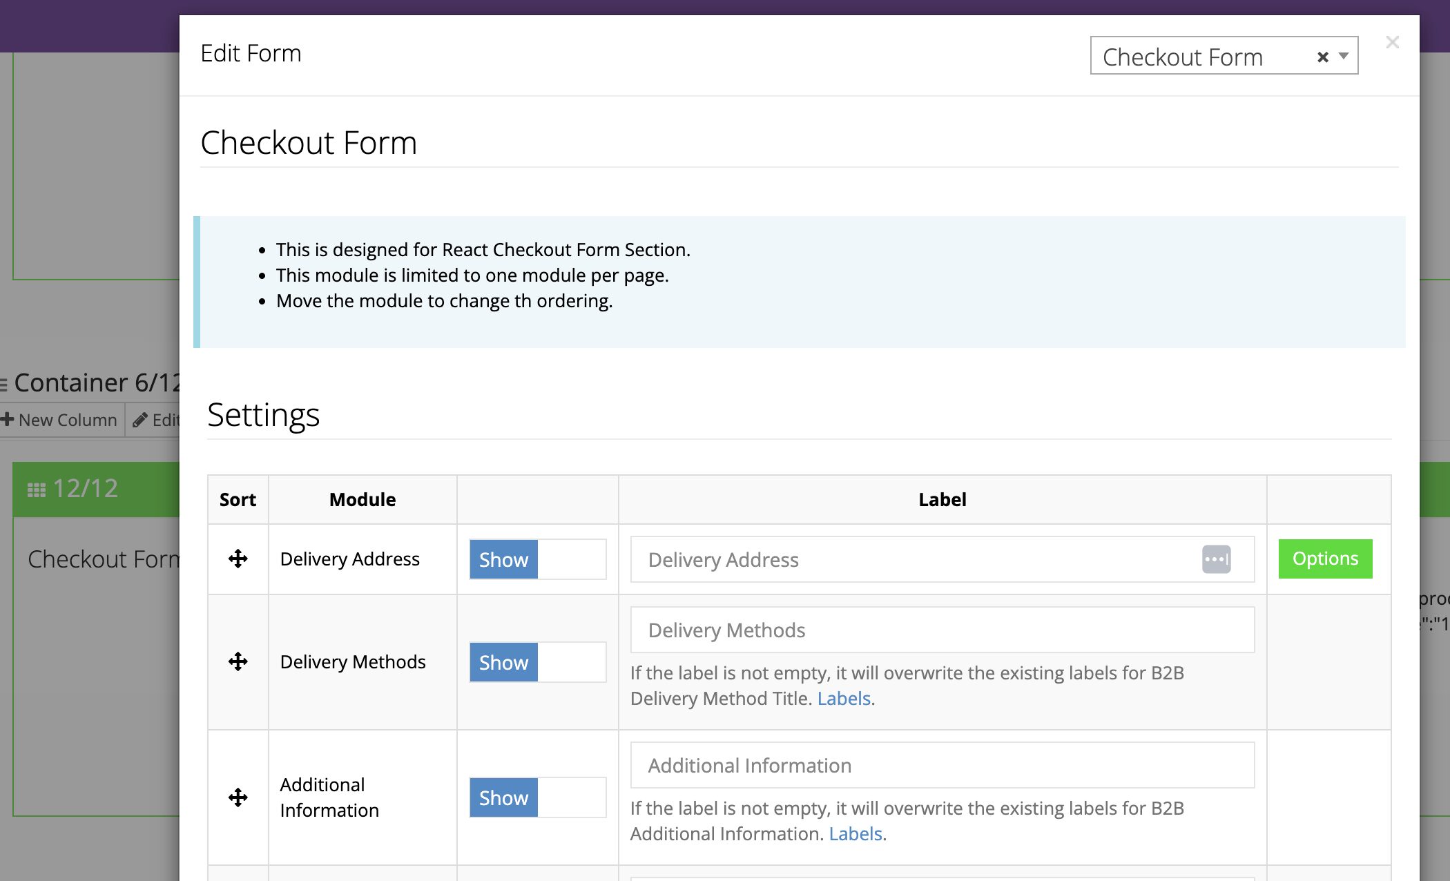Close the Edit Form dialog
The image size is (1450, 881).
pyautogui.click(x=1392, y=43)
